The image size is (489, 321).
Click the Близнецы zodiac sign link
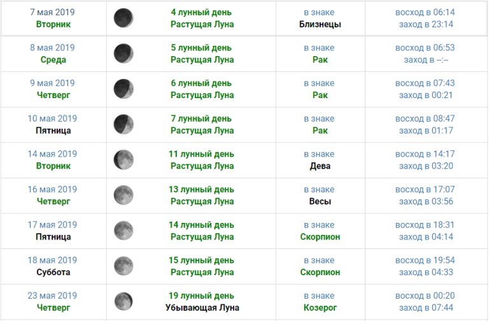pyautogui.click(x=320, y=24)
